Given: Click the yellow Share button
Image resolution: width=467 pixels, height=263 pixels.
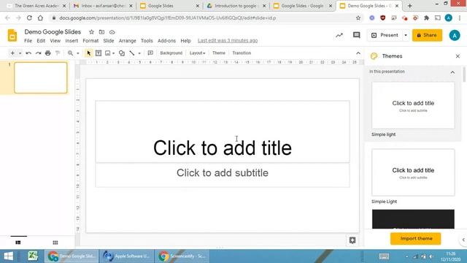Looking at the screenshot, I should click(x=427, y=35).
